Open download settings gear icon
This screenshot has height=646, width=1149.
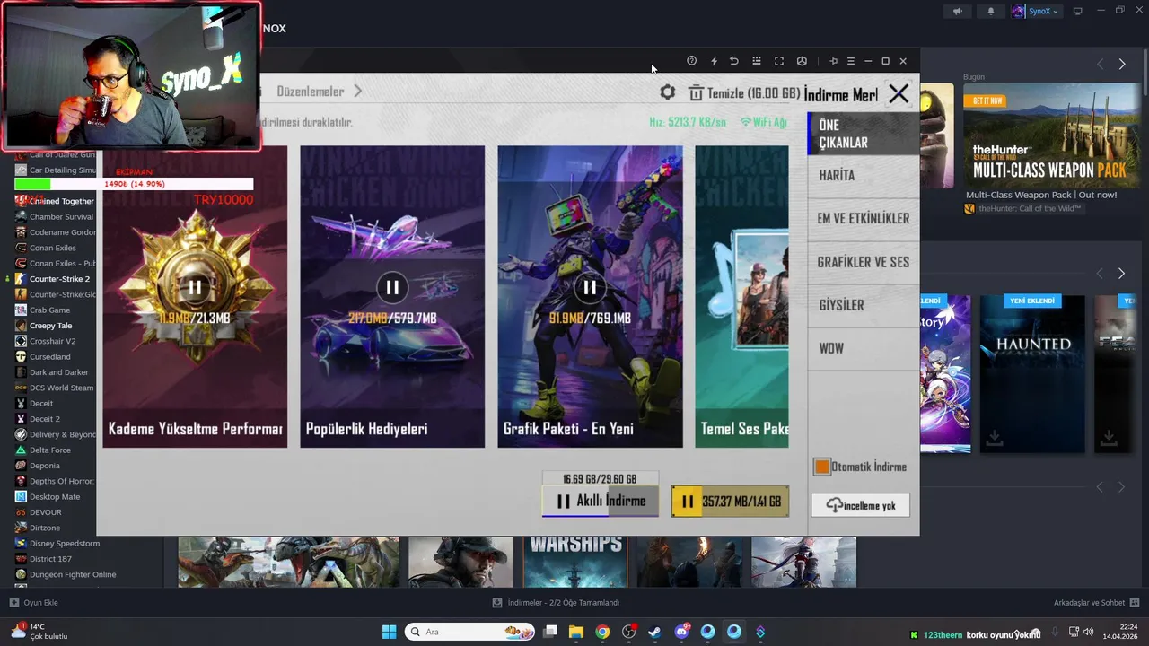tap(667, 92)
